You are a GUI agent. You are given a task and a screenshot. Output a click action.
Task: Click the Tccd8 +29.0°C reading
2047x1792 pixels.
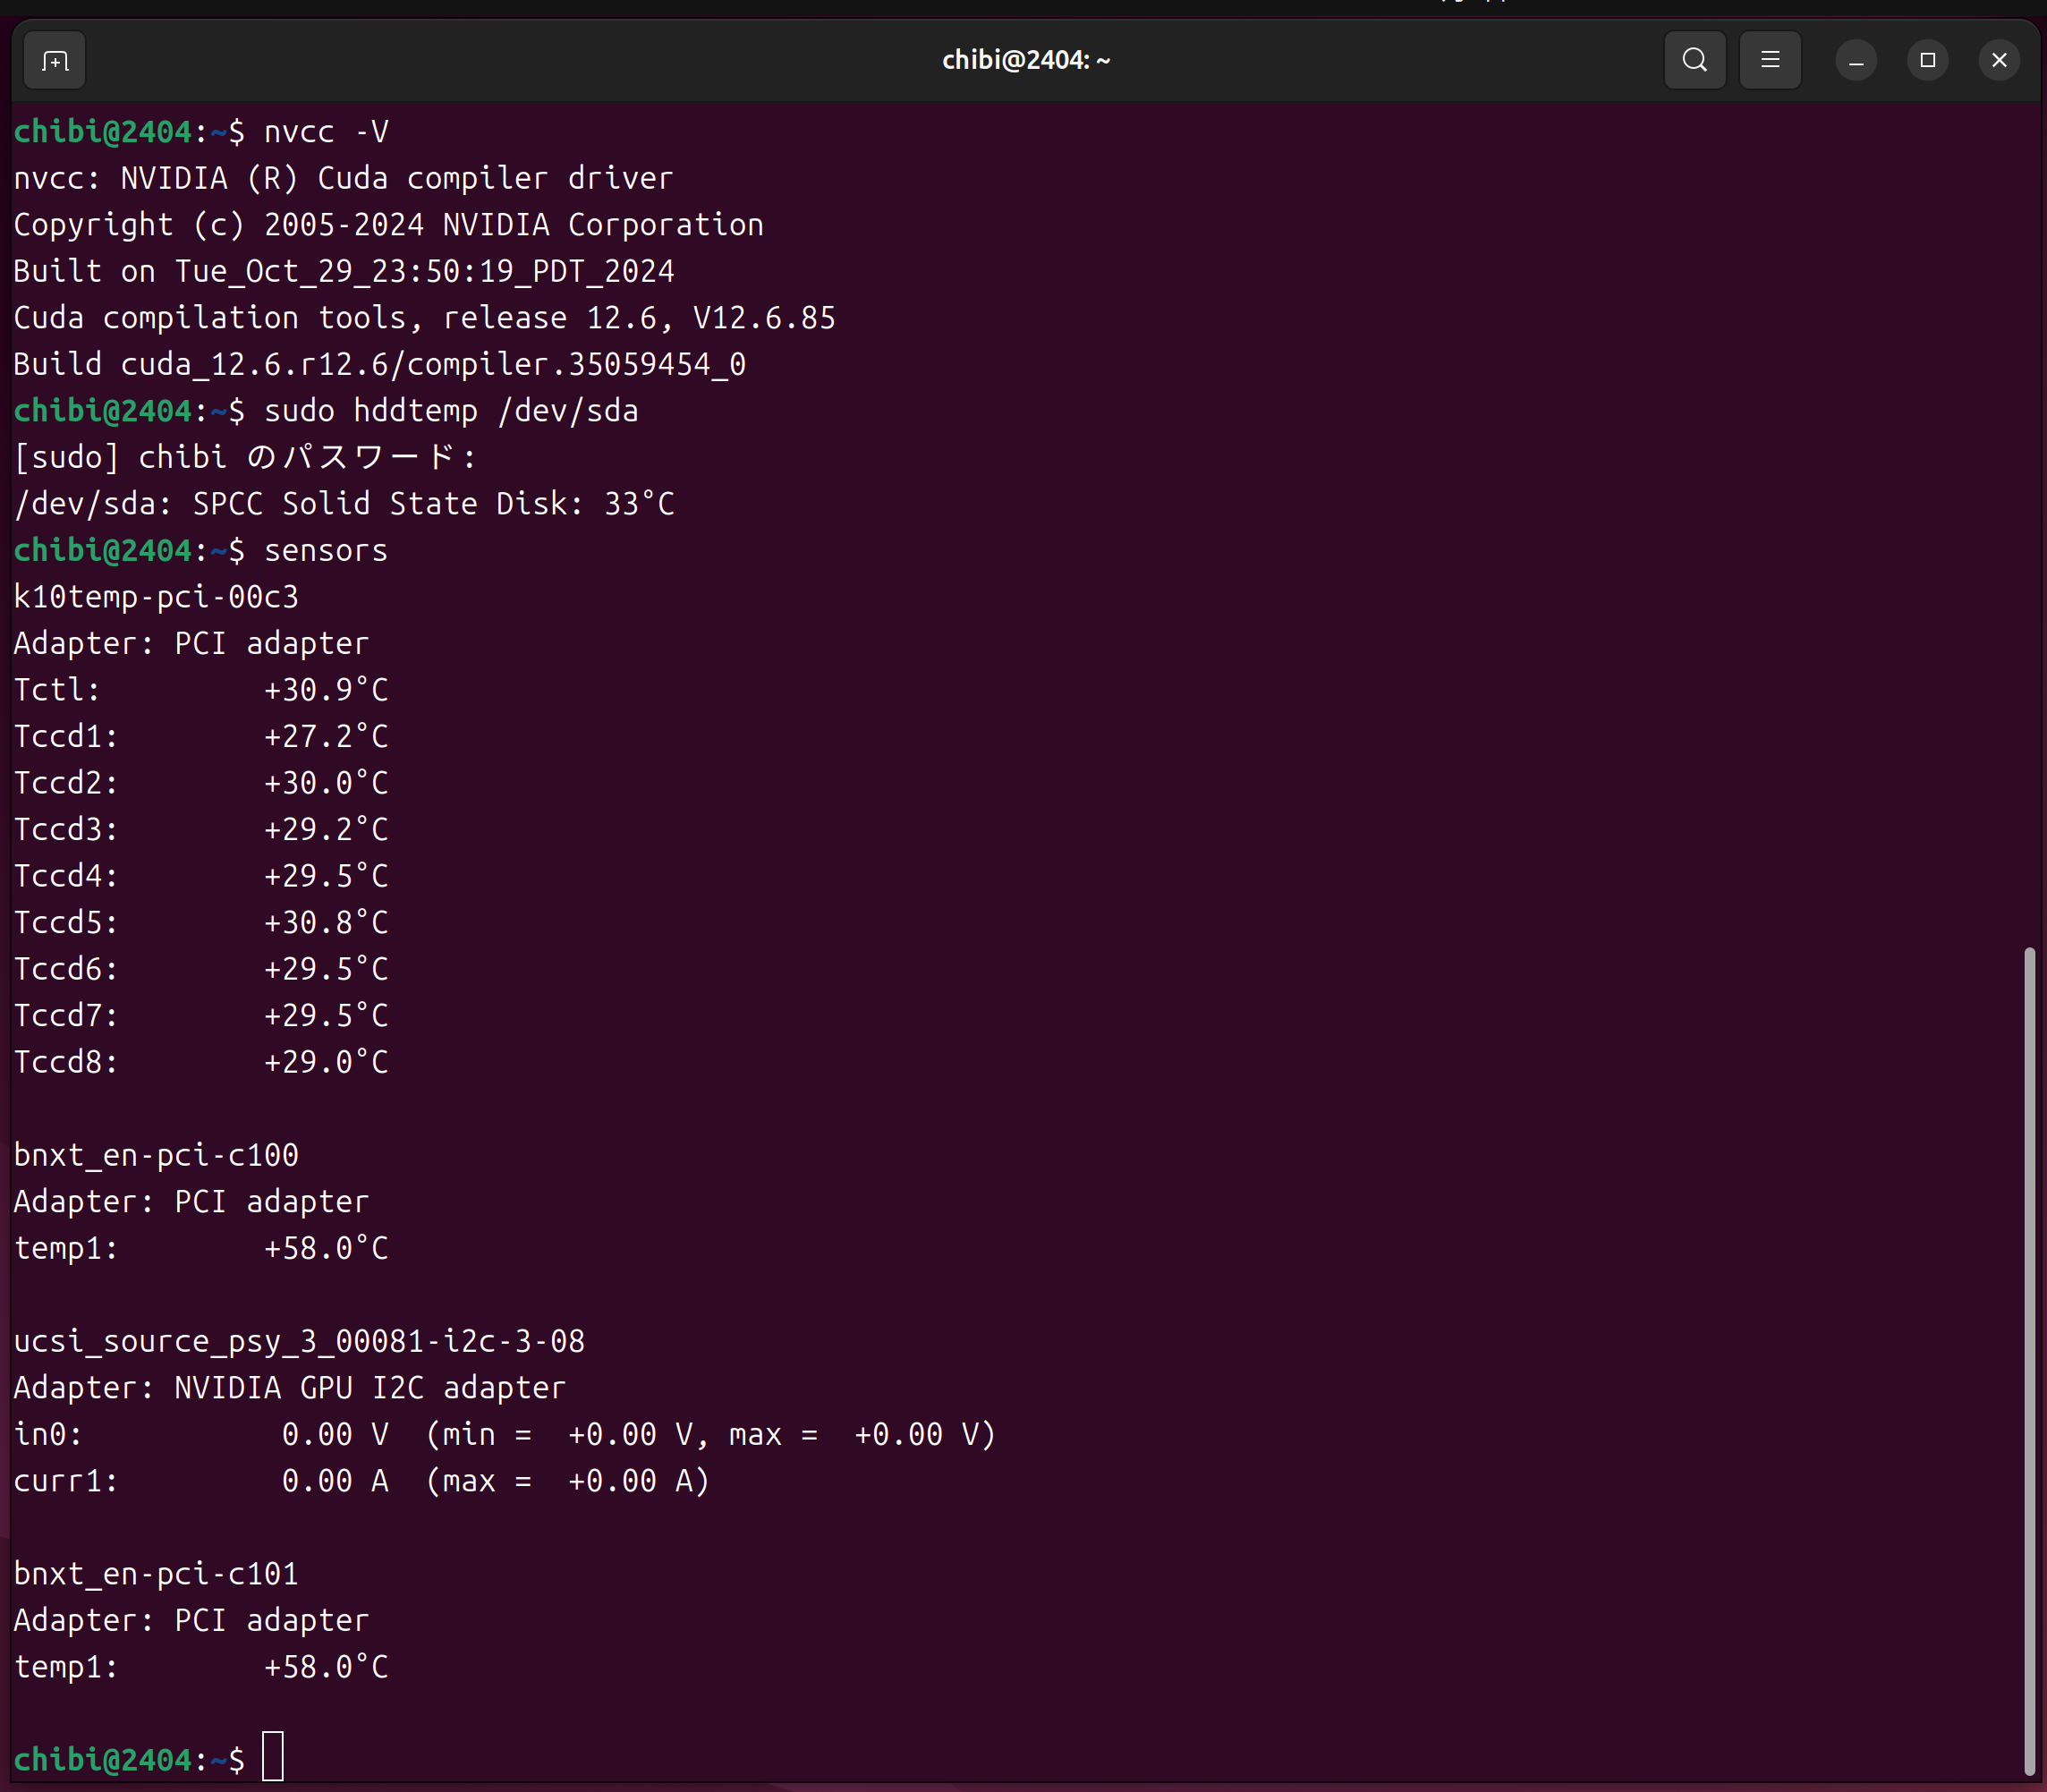[x=325, y=1062]
